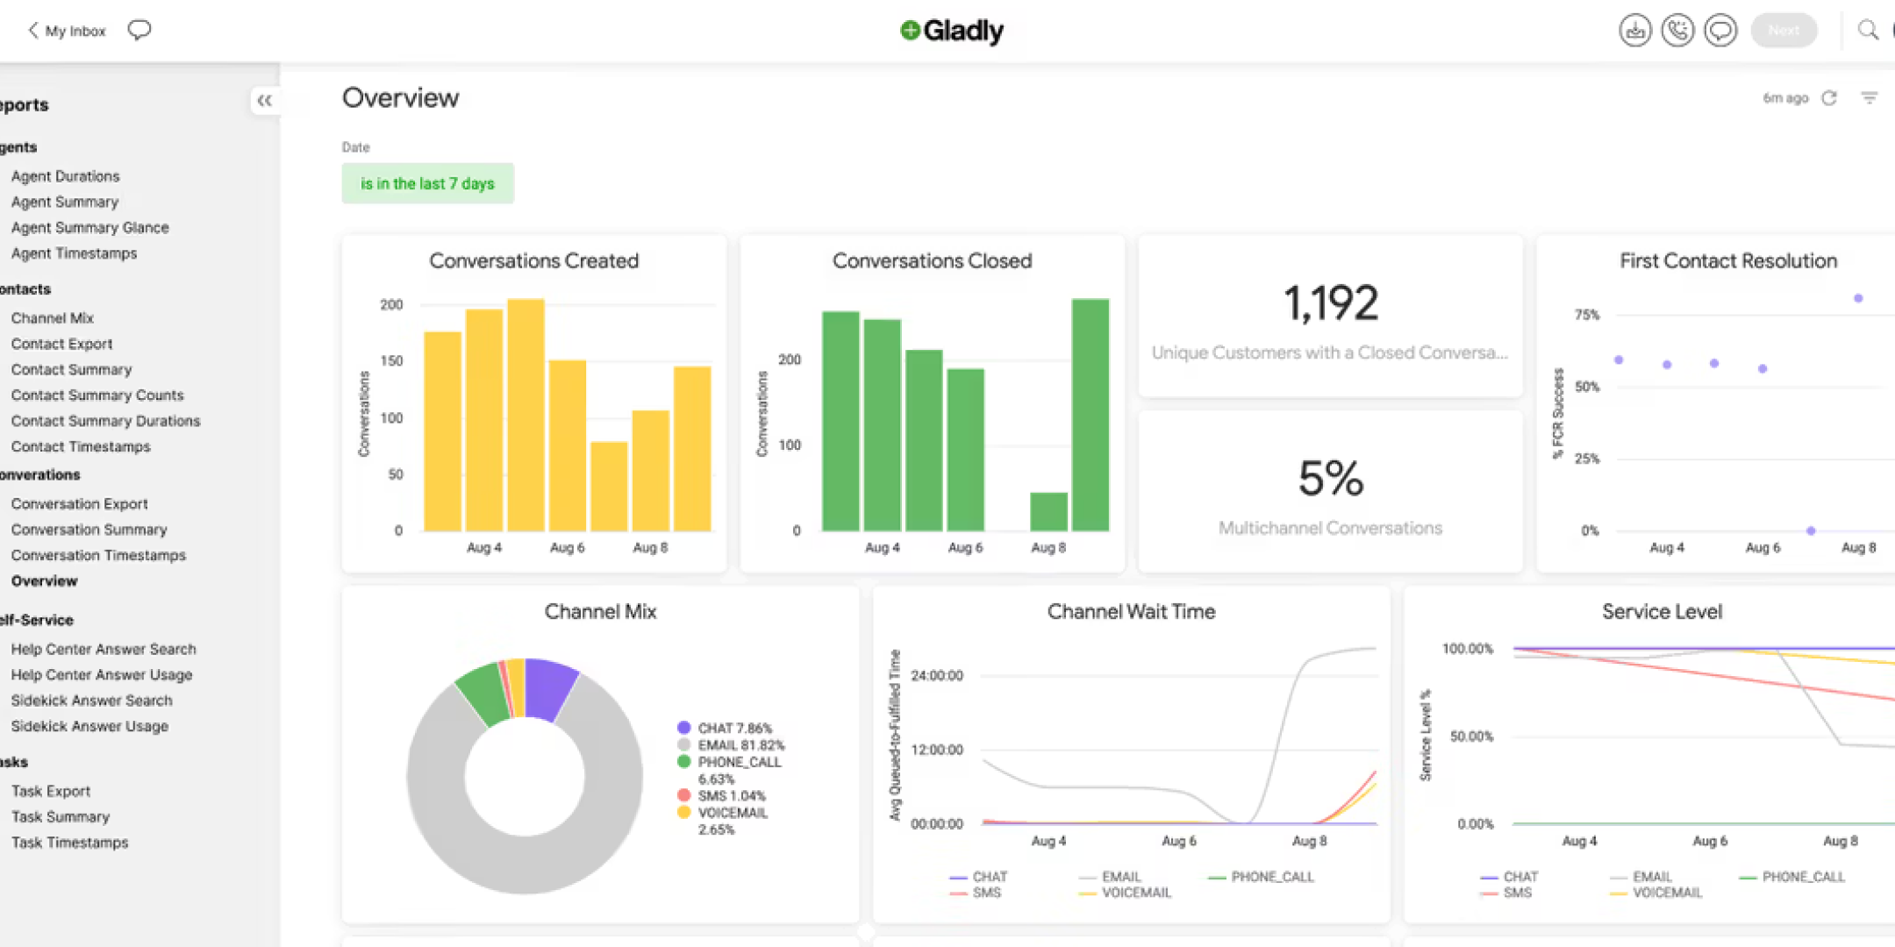Refresh the Overview dashboard data
1895x947 pixels.
[x=1829, y=98]
